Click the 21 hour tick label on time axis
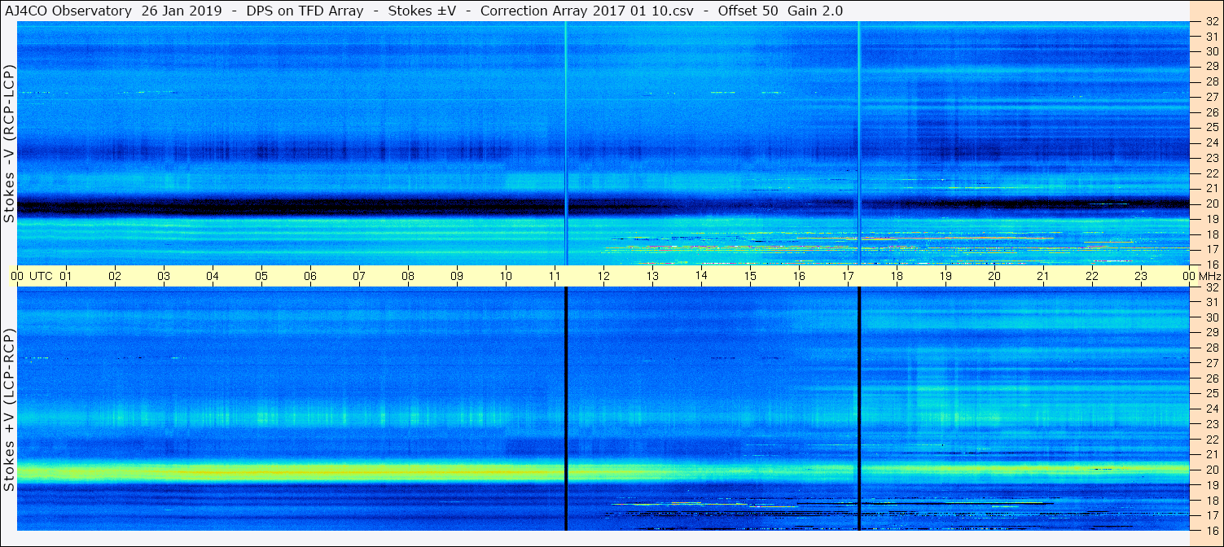The height and width of the screenshot is (547, 1224). [1043, 276]
